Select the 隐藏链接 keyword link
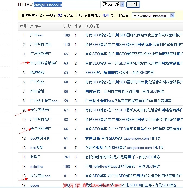 coord(37,73)
